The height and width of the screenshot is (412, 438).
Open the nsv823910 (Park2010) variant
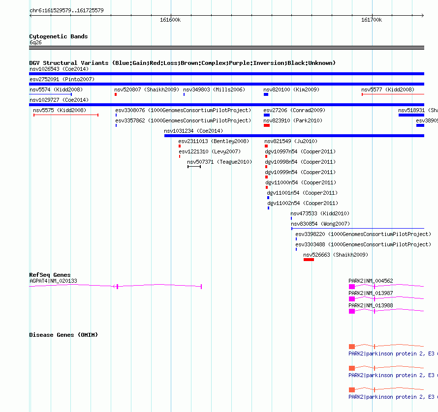(x=293, y=120)
